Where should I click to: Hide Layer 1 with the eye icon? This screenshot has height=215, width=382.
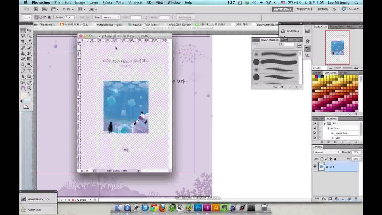[315, 167]
